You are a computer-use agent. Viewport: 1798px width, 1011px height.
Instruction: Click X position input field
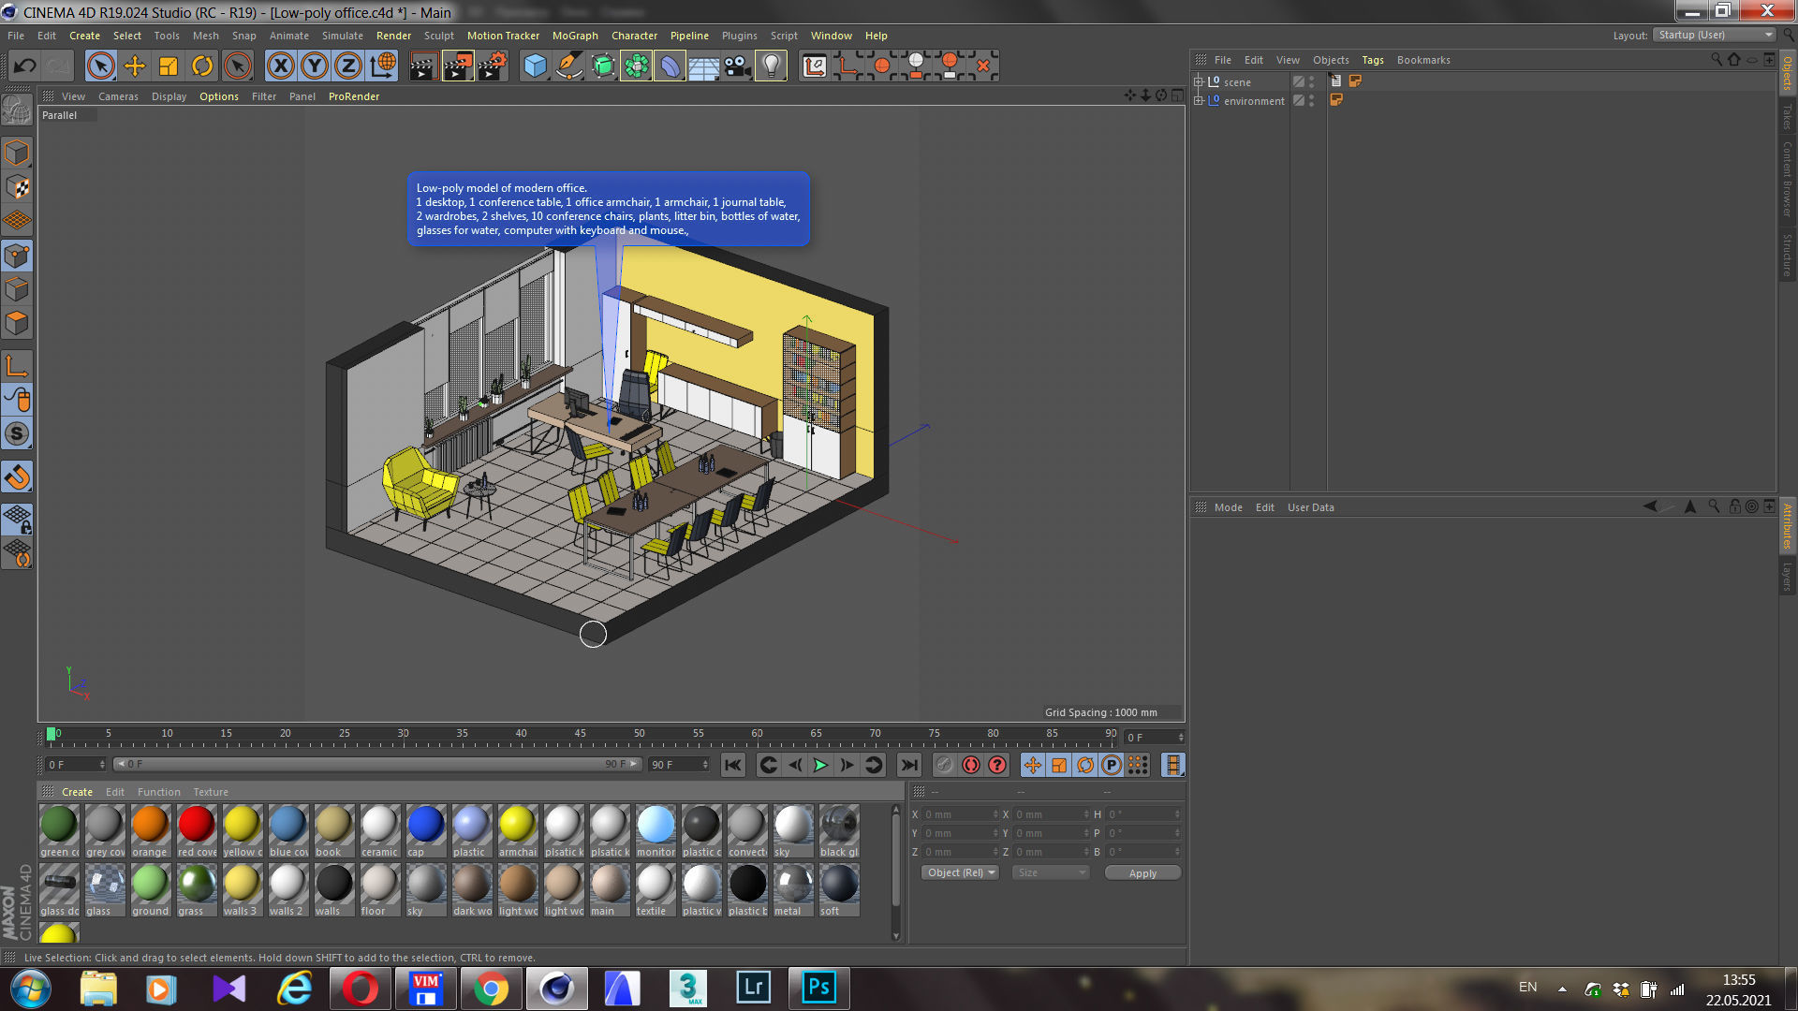(x=962, y=814)
